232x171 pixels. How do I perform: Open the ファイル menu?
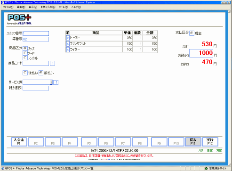pos(8,7)
